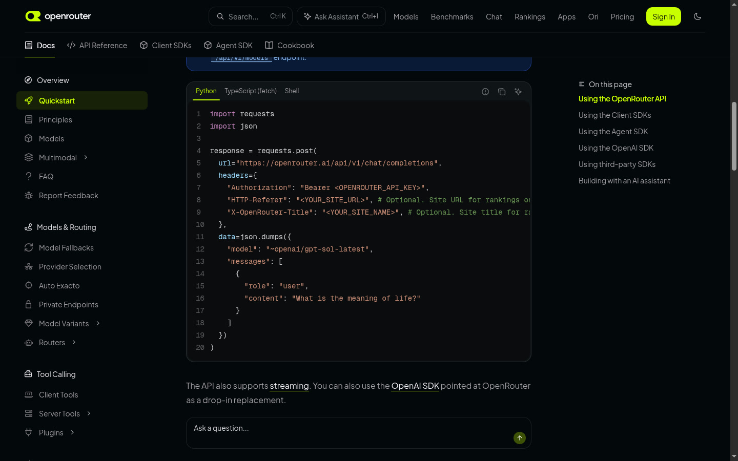Click the Models cube icon in sidebar

29,138
